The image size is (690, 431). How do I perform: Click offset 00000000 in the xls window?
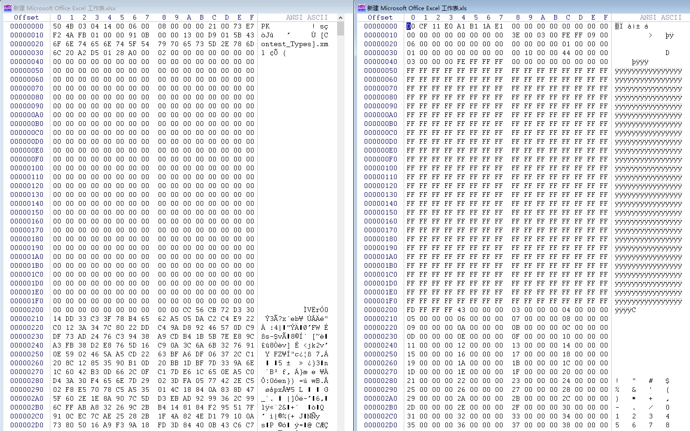pyautogui.click(x=380, y=26)
